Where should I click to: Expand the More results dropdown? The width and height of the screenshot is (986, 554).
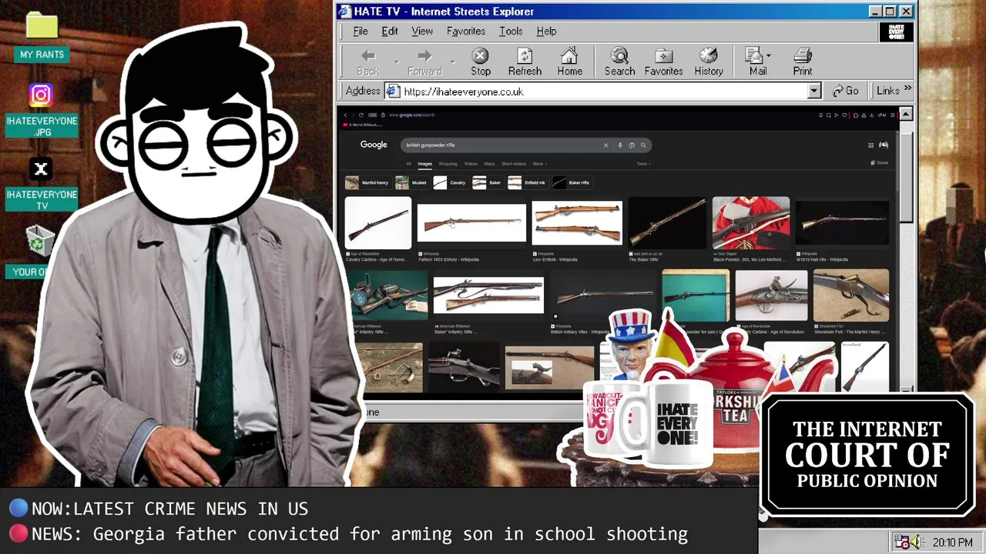(539, 164)
